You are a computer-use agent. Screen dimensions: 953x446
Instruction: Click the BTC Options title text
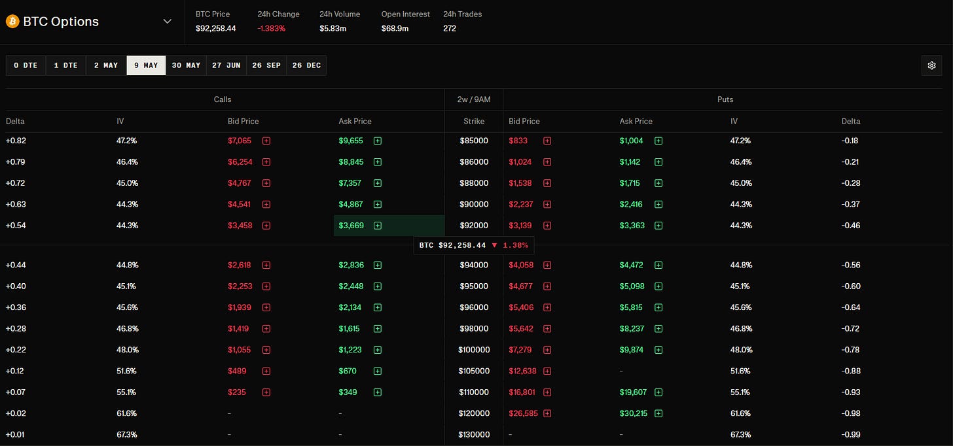61,22
